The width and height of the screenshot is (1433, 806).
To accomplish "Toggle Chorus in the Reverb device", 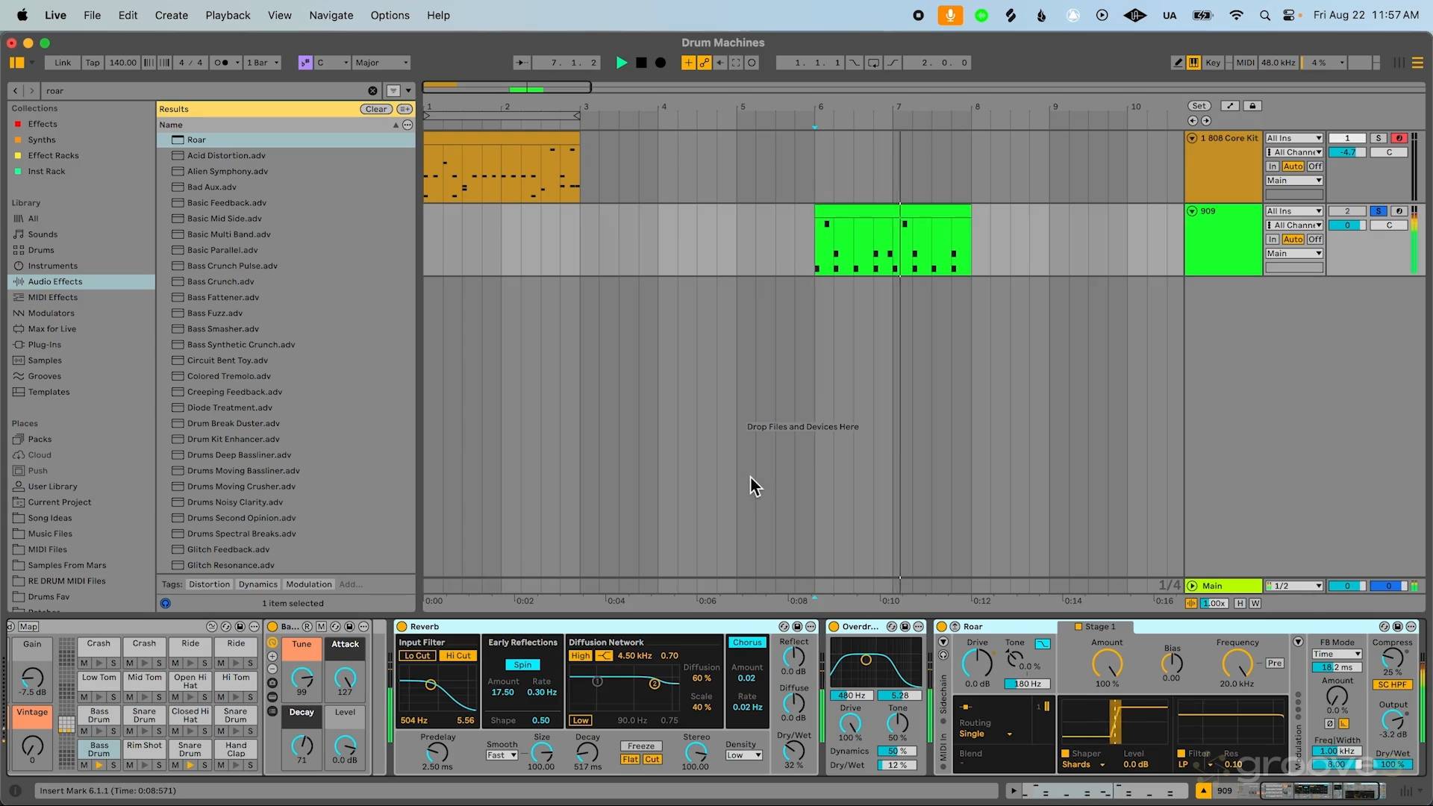I will pyautogui.click(x=747, y=643).
